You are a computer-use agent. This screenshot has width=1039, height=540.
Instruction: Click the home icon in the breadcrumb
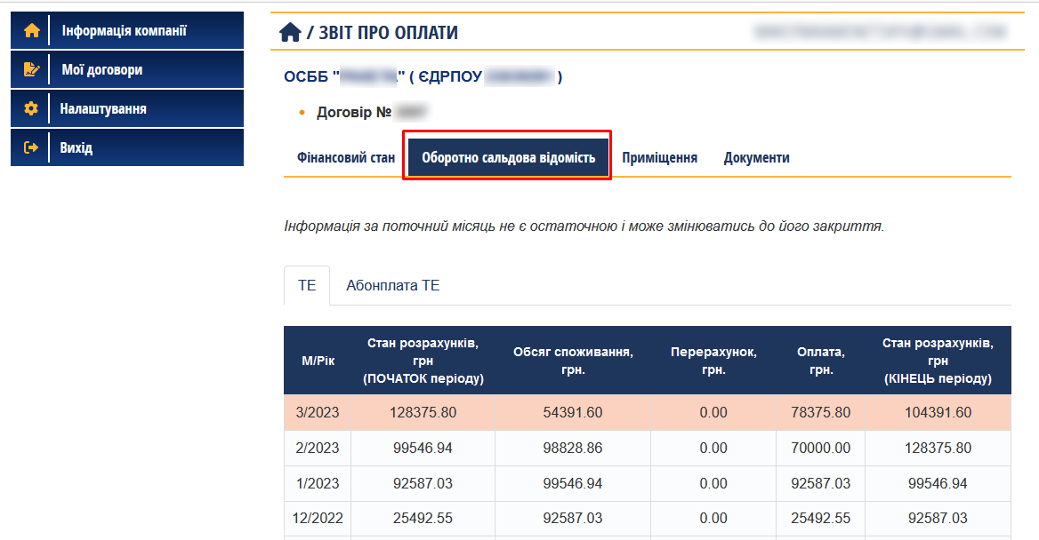click(x=290, y=33)
